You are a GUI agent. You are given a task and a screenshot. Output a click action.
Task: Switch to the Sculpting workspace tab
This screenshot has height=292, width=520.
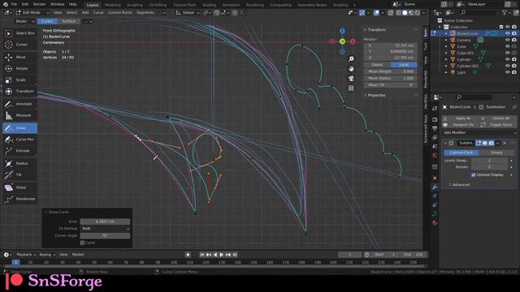coord(135,5)
